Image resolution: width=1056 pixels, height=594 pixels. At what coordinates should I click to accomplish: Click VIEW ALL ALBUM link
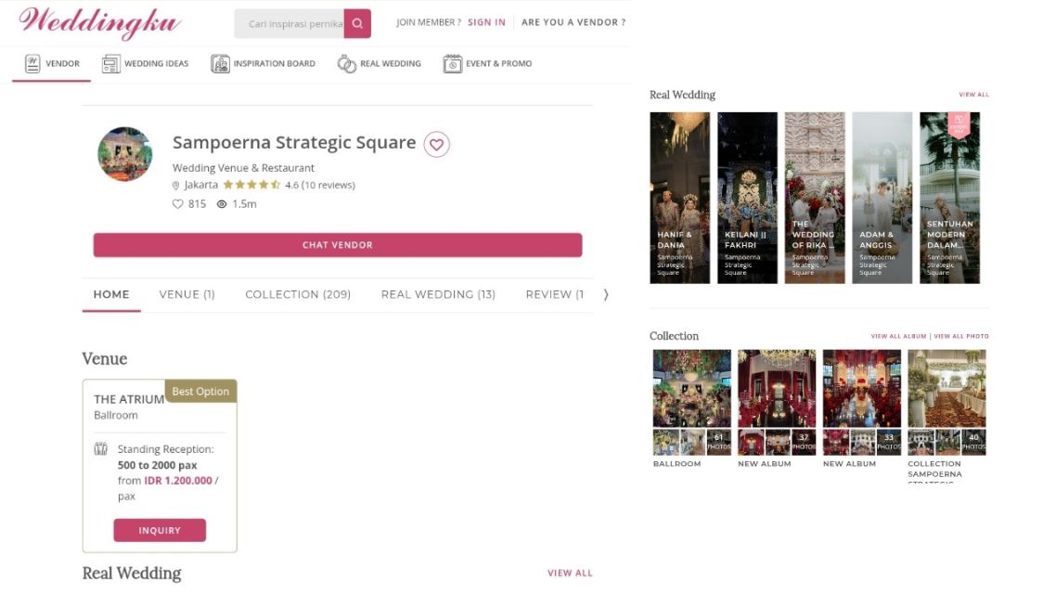point(898,336)
